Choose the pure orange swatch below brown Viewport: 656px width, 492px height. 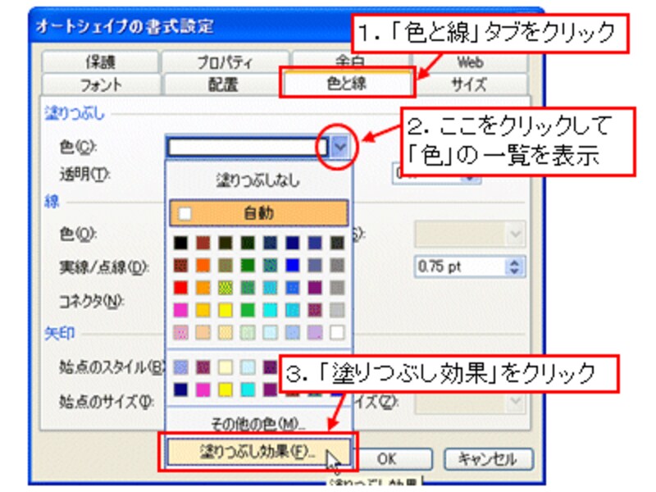(x=203, y=265)
